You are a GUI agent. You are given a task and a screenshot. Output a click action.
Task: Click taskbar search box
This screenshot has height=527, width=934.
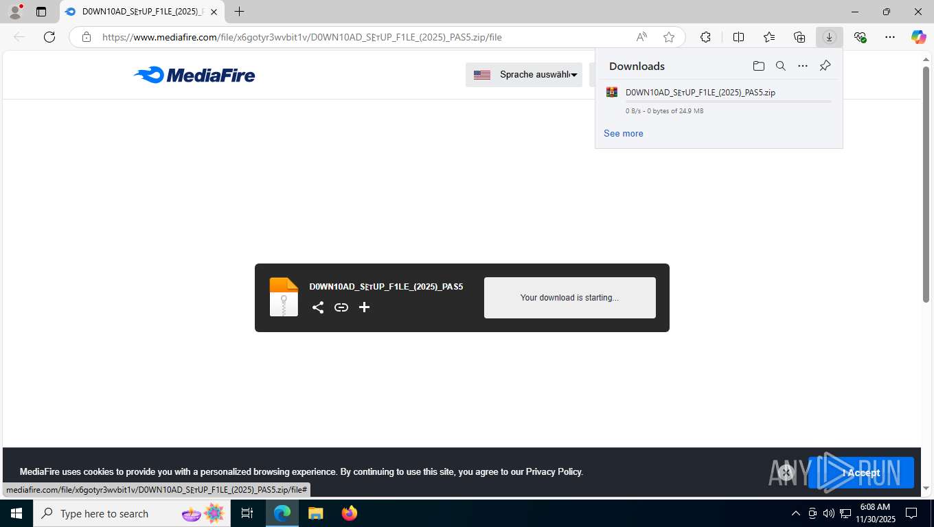coord(132,513)
